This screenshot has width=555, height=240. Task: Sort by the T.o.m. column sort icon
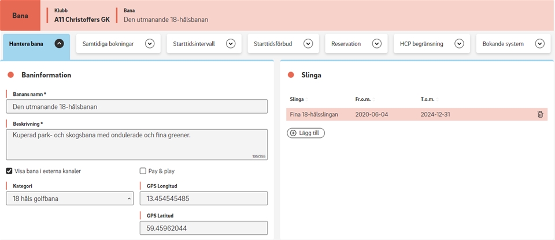coord(438,99)
